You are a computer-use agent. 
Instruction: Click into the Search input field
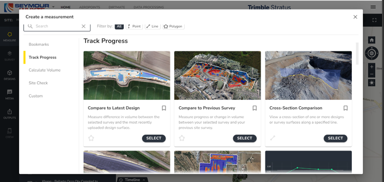tap(55, 26)
